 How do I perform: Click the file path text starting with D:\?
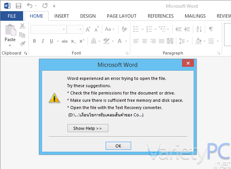pos(106,115)
